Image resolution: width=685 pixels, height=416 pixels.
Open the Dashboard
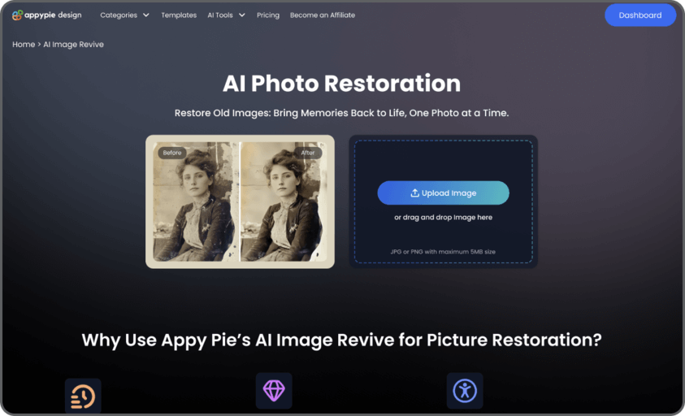pos(640,15)
